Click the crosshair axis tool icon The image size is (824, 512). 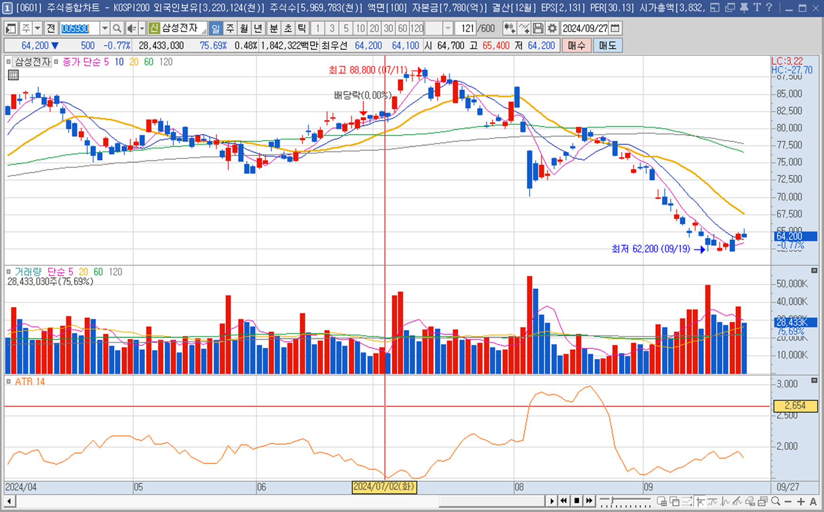pos(700,501)
